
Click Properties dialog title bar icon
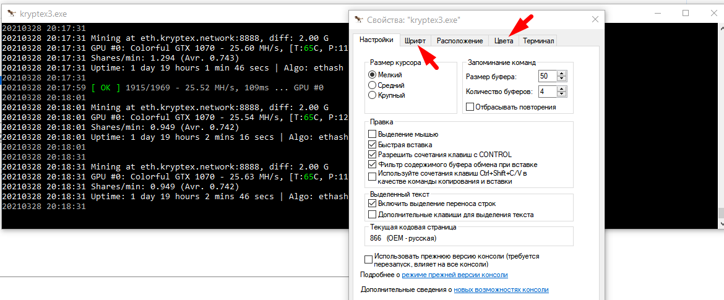point(359,19)
